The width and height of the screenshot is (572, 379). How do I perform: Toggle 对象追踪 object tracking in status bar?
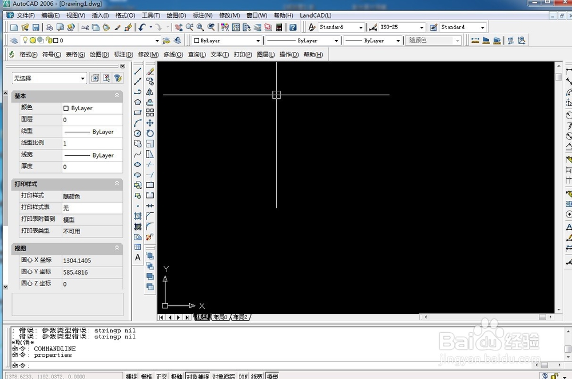click(x=224, y=376)
